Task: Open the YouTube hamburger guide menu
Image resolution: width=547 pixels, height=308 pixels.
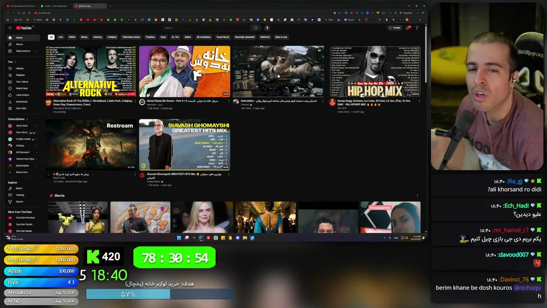Action: pyautogui.click(x=10, y=28)
